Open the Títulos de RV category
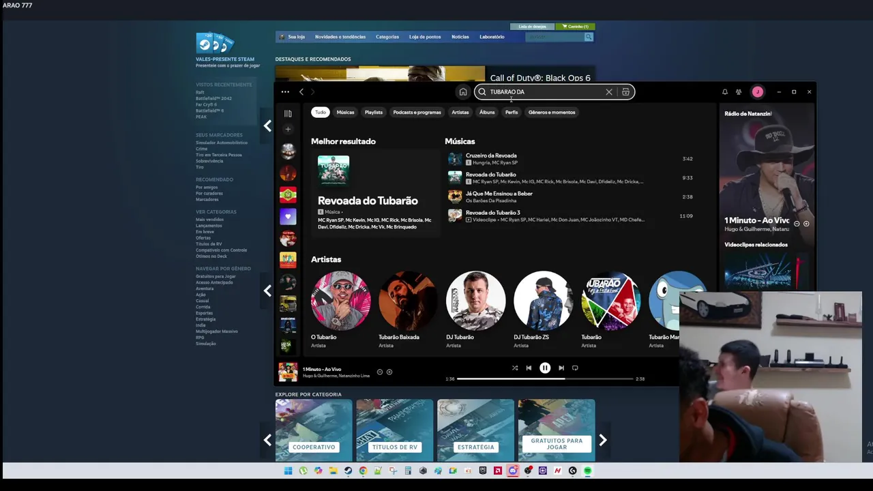Image resolution: width=873 pixels, height=491 pixels. coord(394,431)
